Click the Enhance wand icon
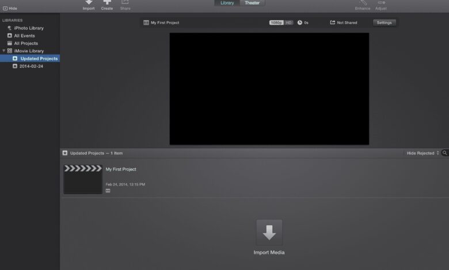The width and height of the screenshot is (449, 270). pyautogui.click(x=363, y=2)
